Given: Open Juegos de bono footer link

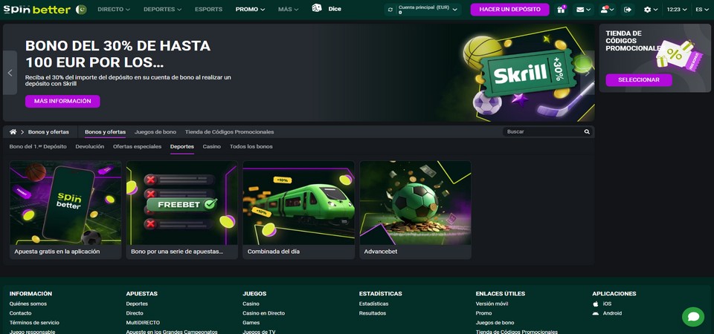Looking at the screenshot, I should 495,323.
